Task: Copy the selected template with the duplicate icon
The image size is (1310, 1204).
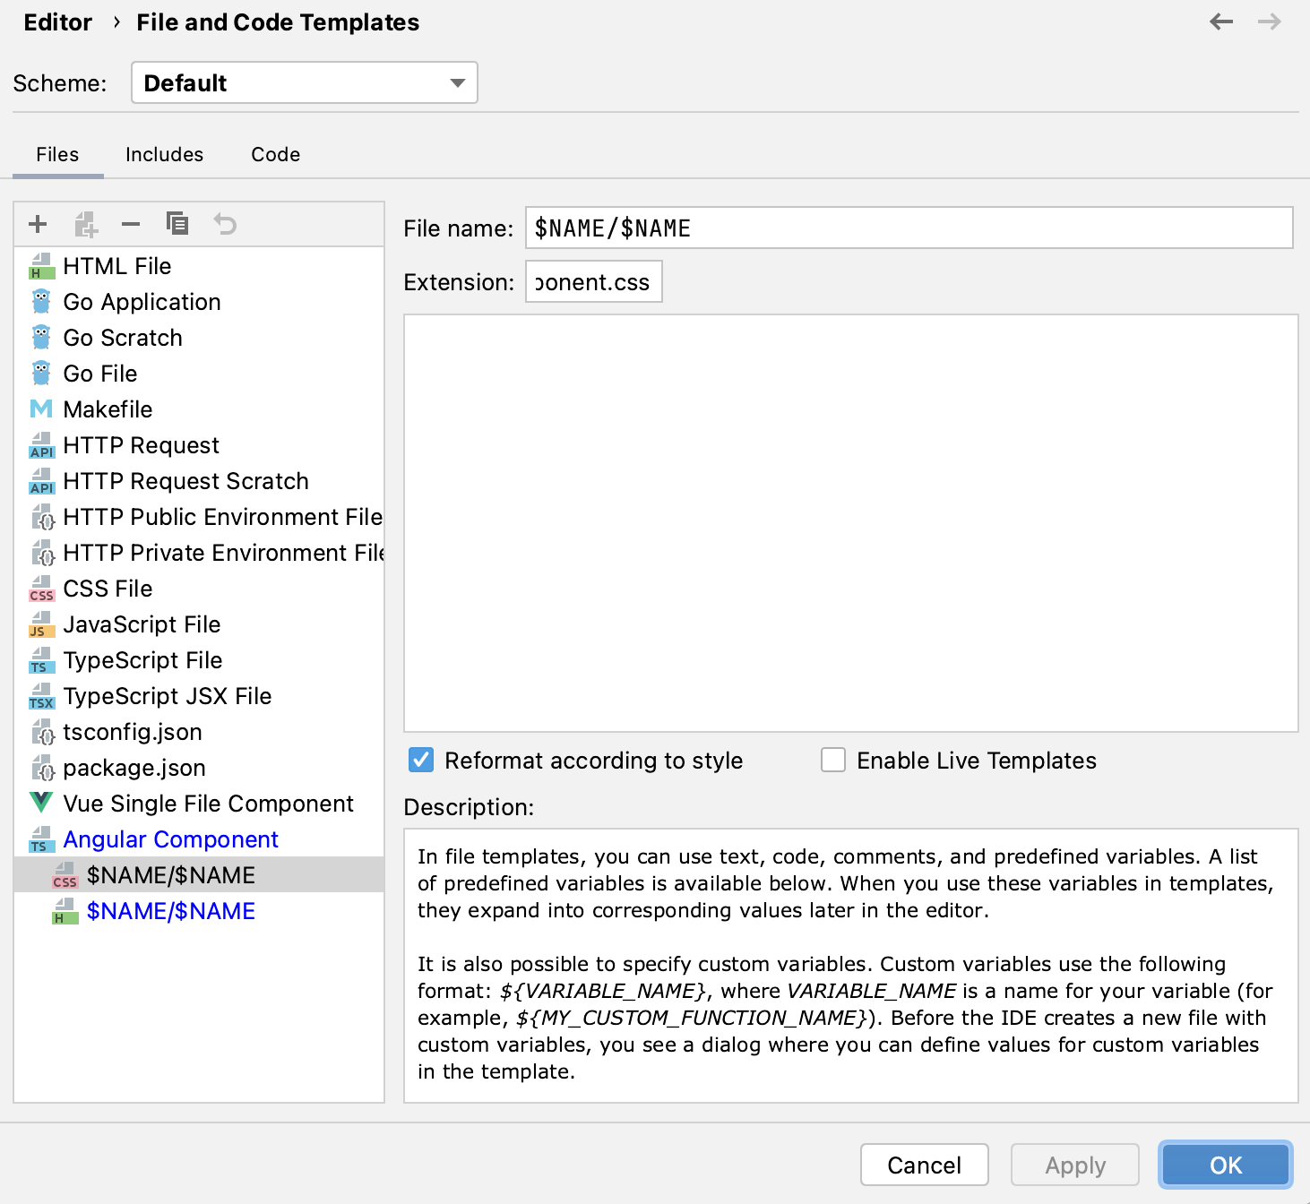Action: [177, 223]
